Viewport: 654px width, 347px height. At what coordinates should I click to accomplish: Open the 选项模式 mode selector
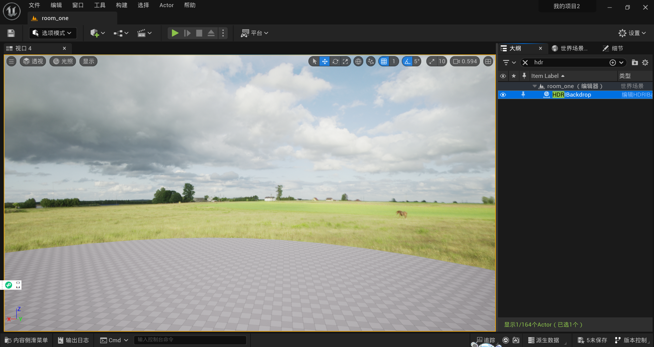click(52, 33)
